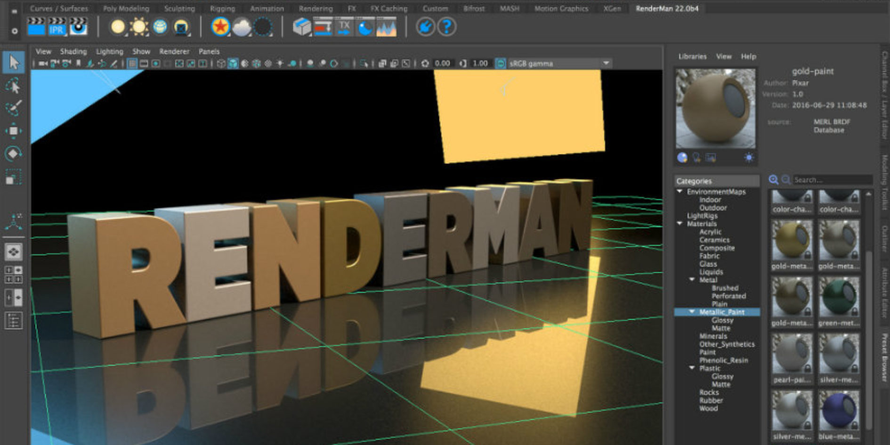
Task: Click the red and blue bars shelf icon
Action: pos(323,27)
